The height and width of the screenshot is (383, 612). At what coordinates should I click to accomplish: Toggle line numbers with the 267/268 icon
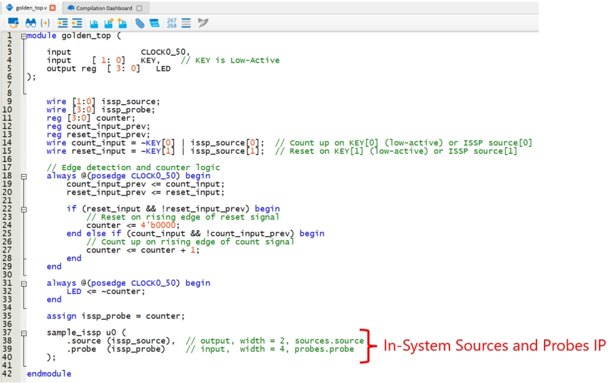(171, 22)
